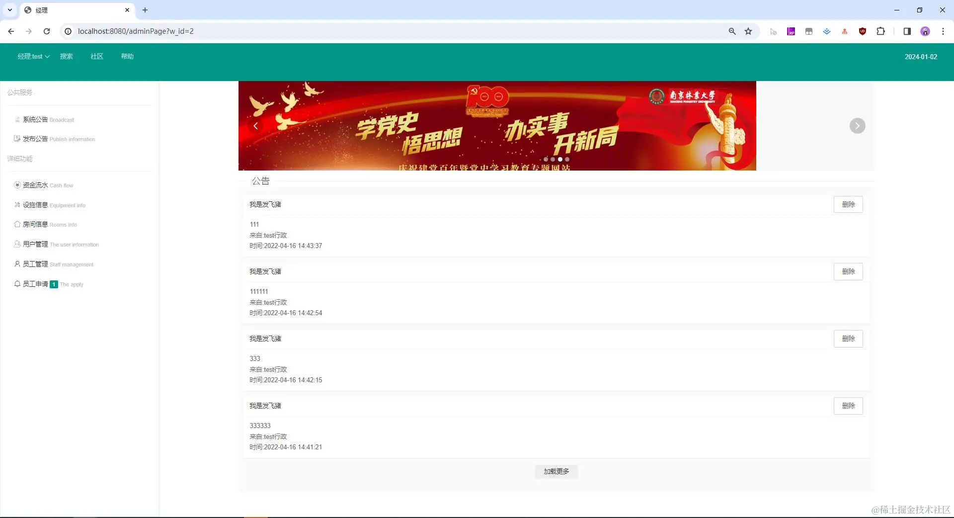Open the Chrome three-dot menu
This screenshot has height=518, width=954.
(943, 31)
